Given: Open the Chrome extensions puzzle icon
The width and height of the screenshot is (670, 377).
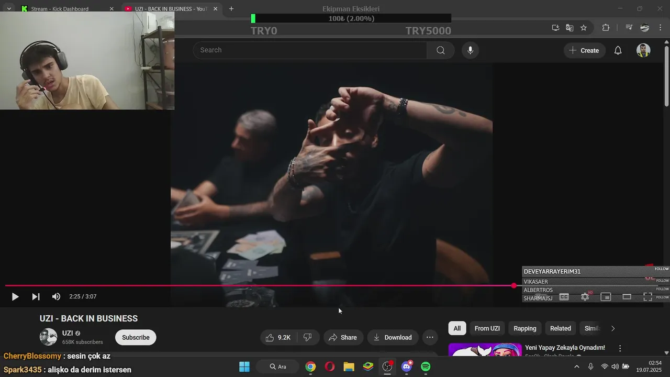Looking at the screenshot, I should click(x=606, y=28).
